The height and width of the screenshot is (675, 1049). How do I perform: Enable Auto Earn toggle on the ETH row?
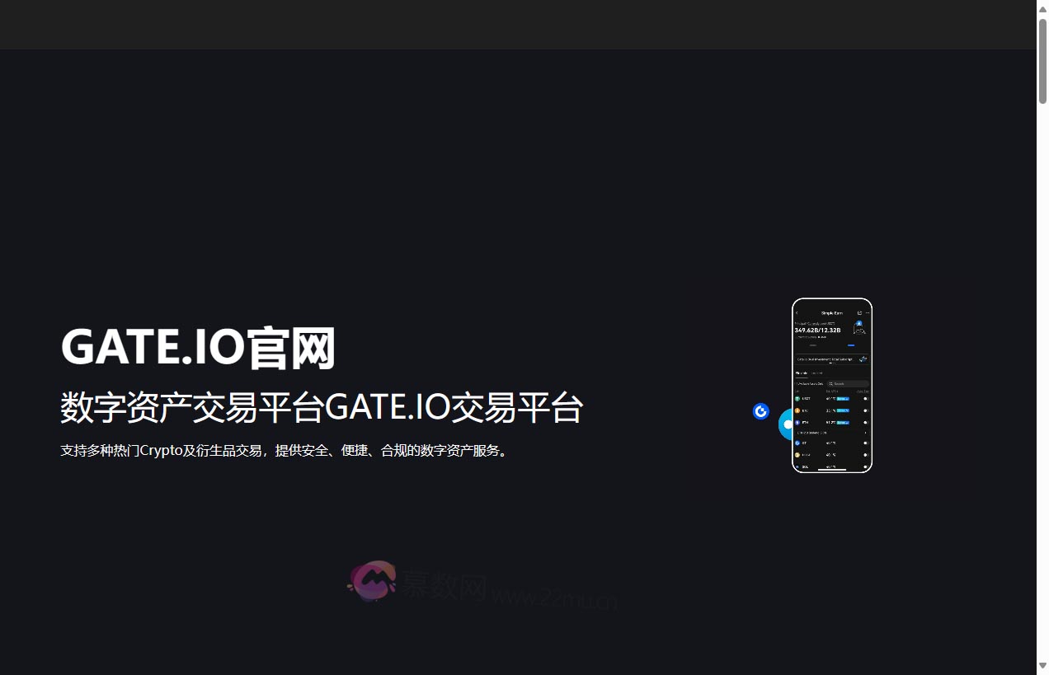pos(864,422)
